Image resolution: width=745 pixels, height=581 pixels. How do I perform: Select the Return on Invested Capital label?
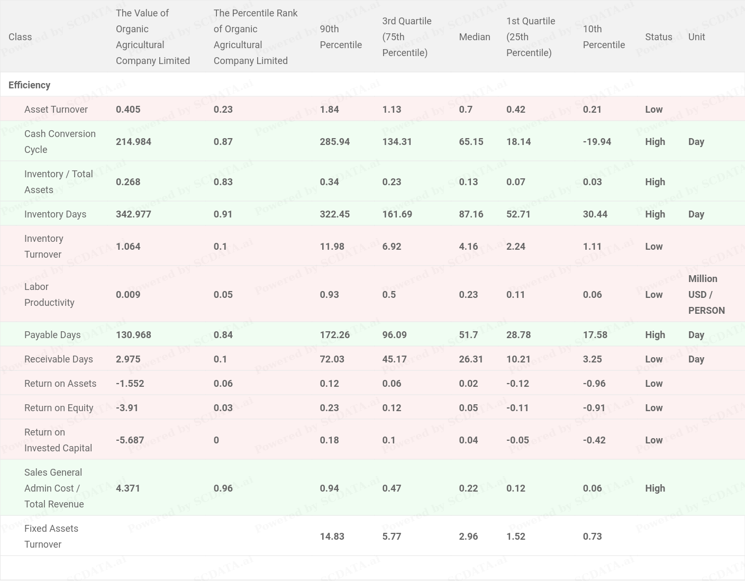click(x=58, y=440)
